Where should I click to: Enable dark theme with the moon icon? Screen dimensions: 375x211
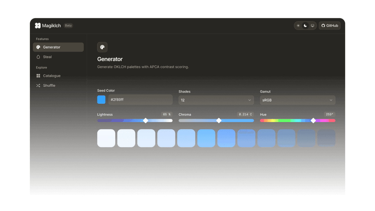[305, 25]
